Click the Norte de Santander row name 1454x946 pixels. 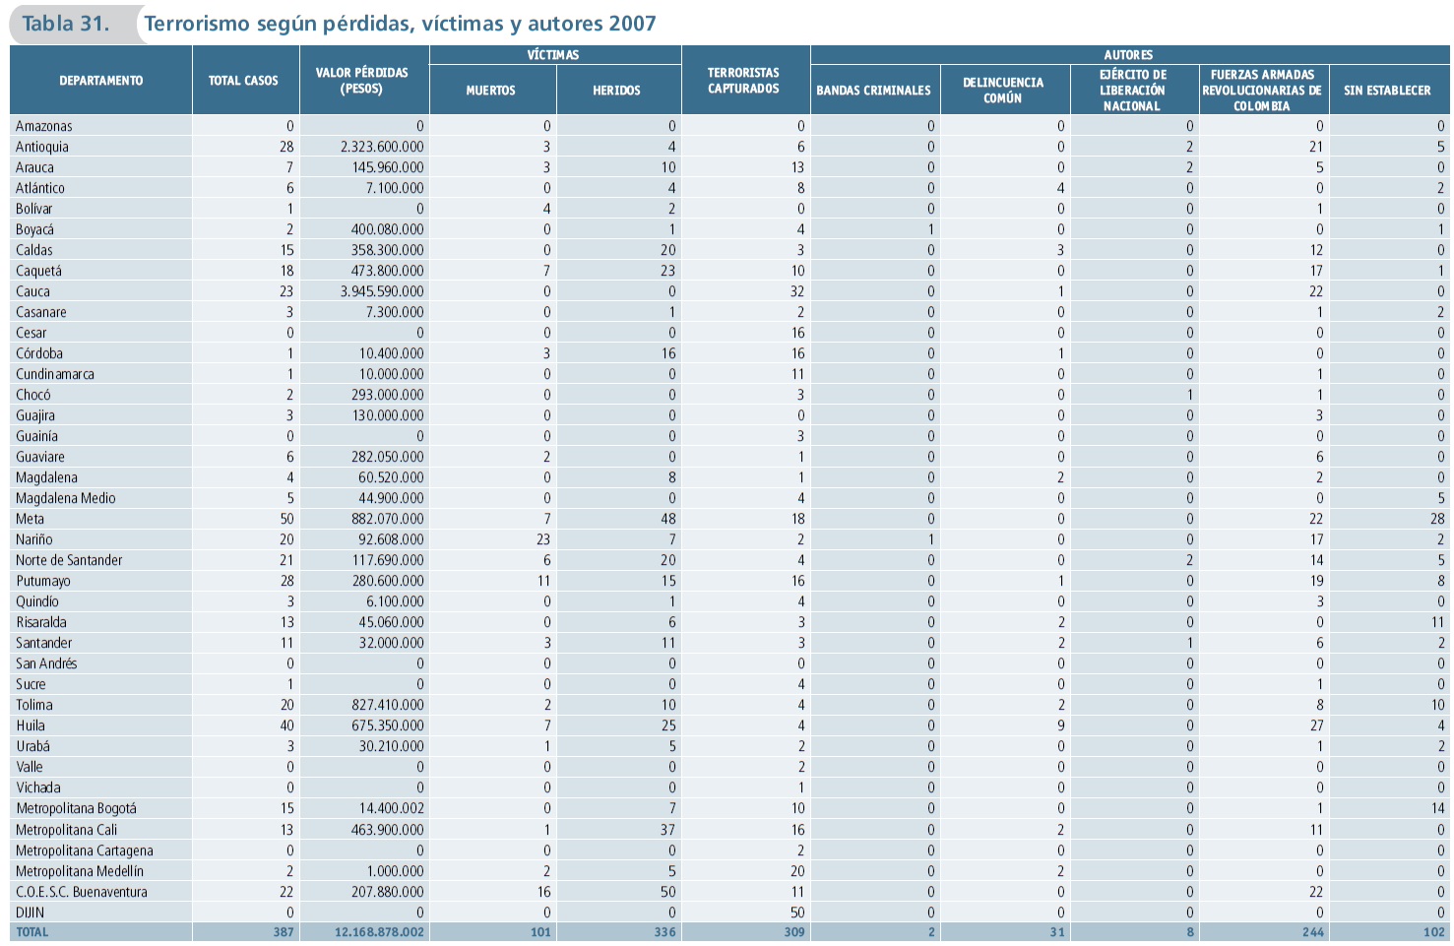[x=69, y=560]
